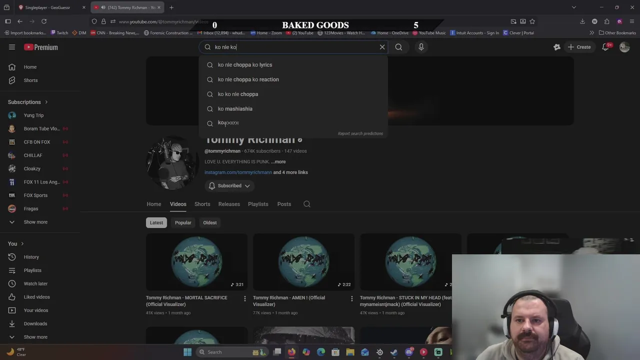Select the Popular filter chip
The image size is (640, 360).
(x=183, y=222)
